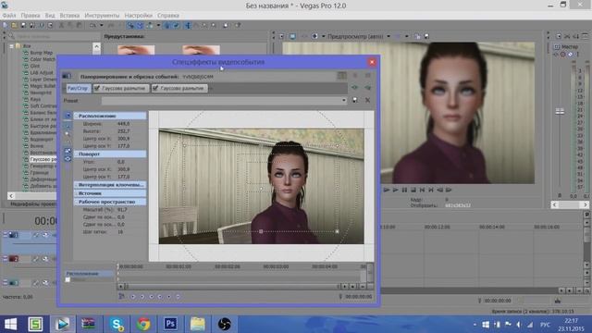Save snapshot to file in preview toolbar

pos(426,36)
